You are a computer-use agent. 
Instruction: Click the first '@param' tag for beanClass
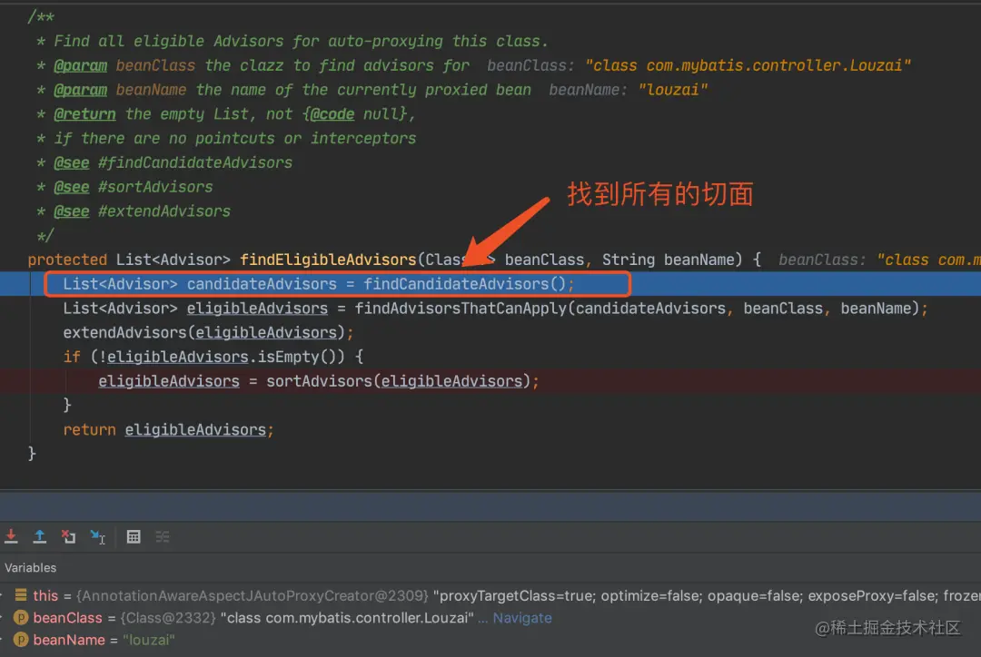click(x=80, y=65)
